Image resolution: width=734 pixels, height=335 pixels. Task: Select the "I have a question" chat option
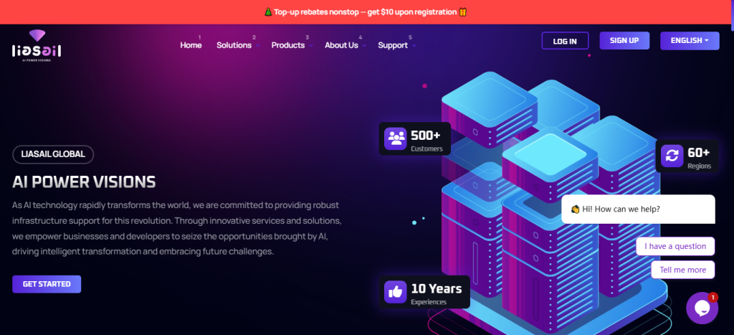pyautogui.click(x=675, y=246)
